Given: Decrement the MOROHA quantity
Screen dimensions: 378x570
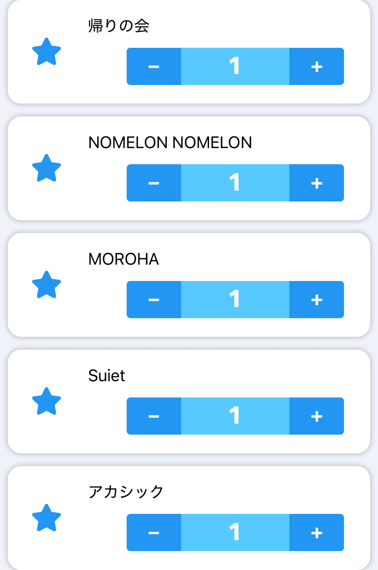Looking at the screenshot, I should point(154,300).
